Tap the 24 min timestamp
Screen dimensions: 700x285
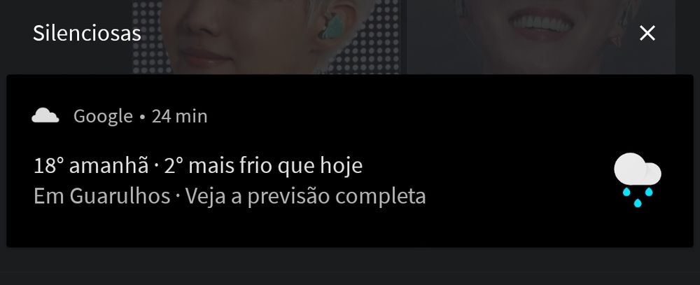coord(179,116)
